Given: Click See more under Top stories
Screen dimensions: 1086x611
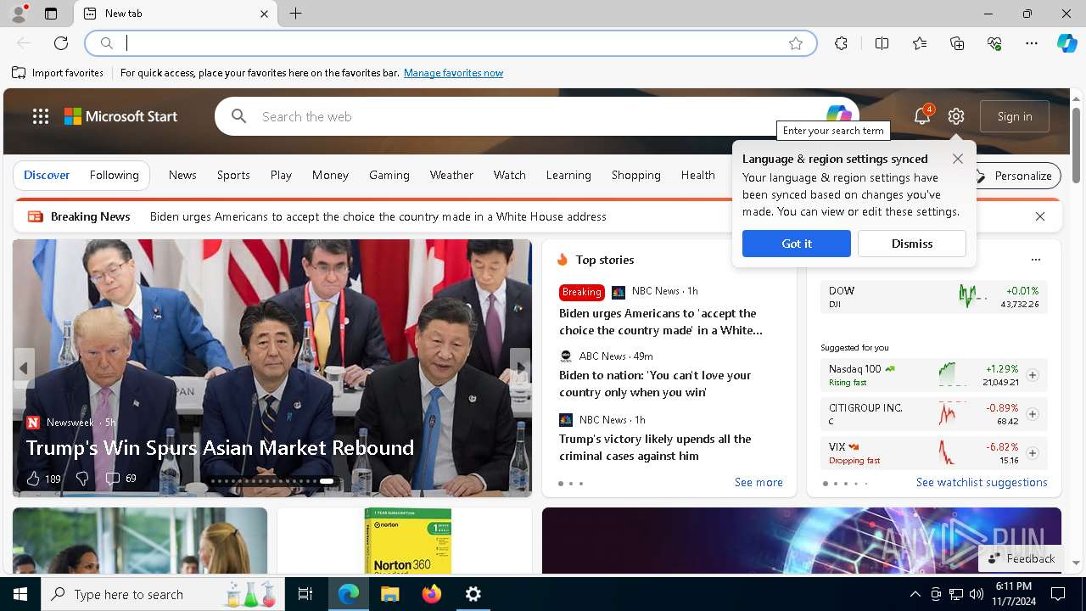Looking at the screenshot, I should 759,482.
